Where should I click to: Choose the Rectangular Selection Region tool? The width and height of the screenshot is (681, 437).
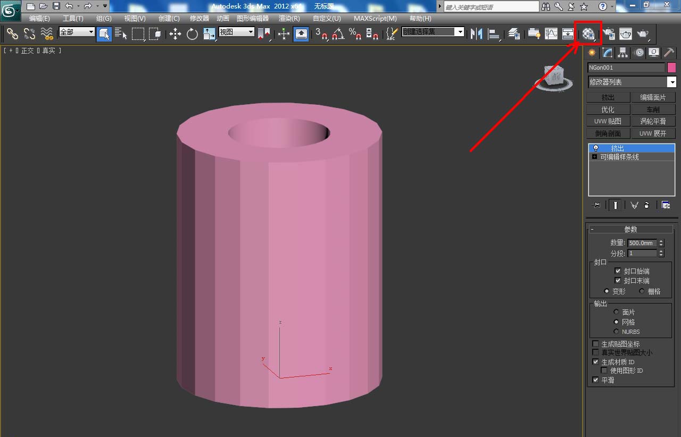(x=138, y=33)
